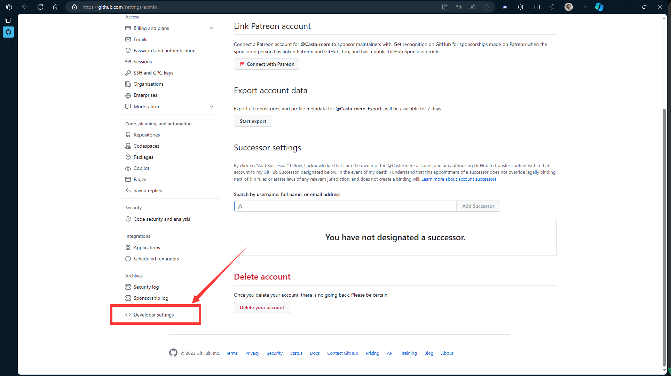The width and height of the screenshot is (671, 376).
Task: Open Sessions settings
Action: click(143, 62)
